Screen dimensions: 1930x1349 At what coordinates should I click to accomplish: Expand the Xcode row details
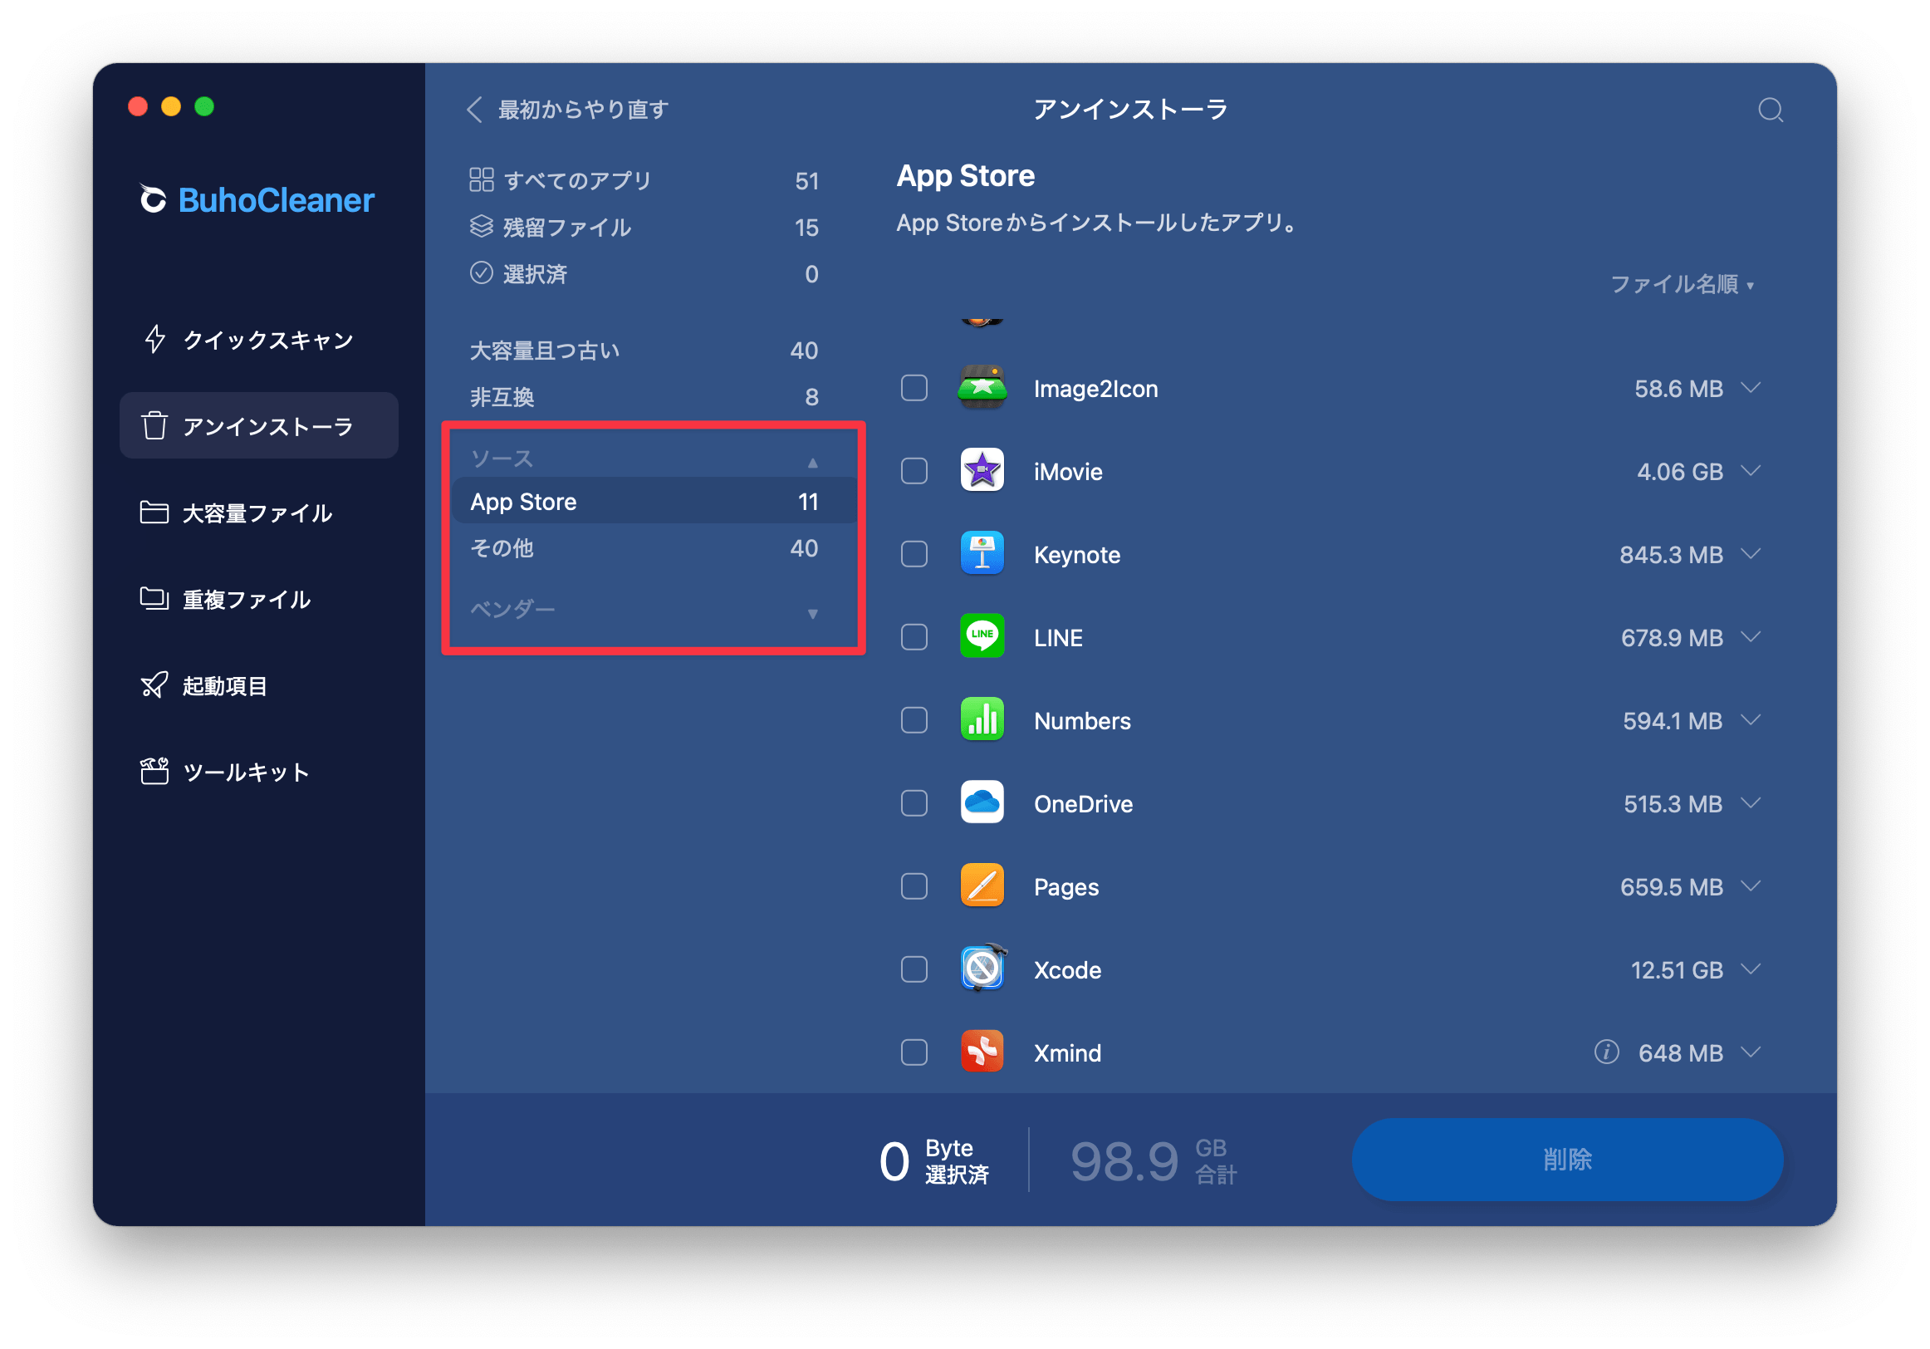point(1750,969)
